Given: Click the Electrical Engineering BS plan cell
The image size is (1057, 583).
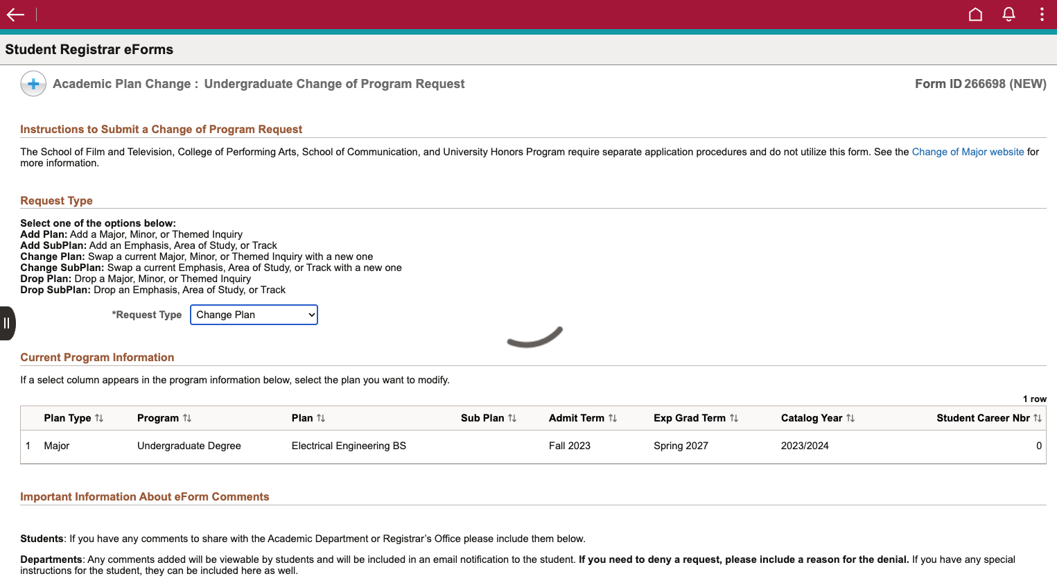Looking at the screenshot, I should pos(349,446).
